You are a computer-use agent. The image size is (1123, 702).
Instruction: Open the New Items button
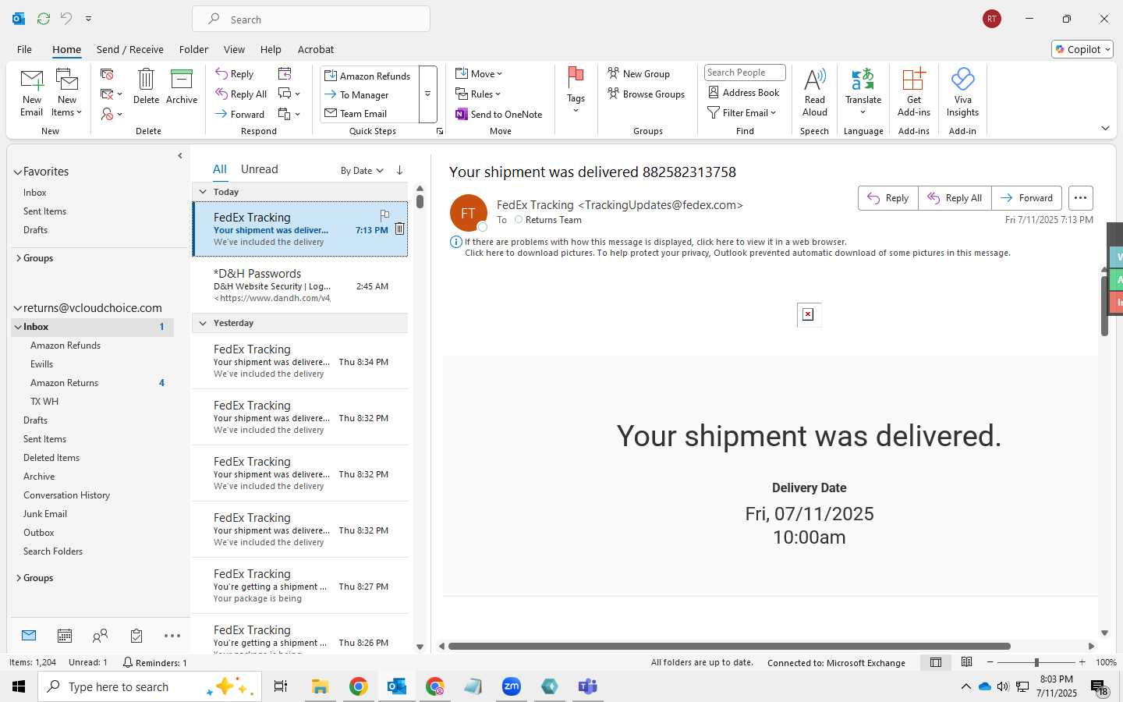pos(67,93)
